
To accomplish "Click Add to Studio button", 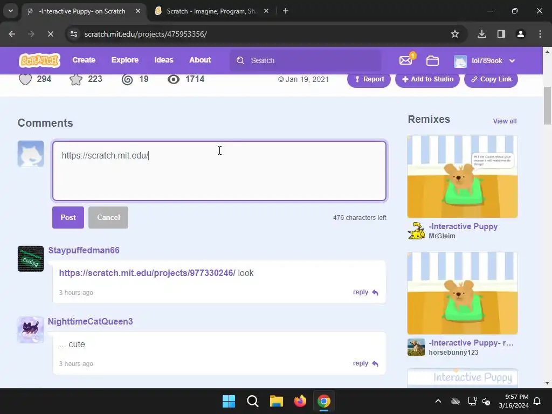I will coord(427,79).
